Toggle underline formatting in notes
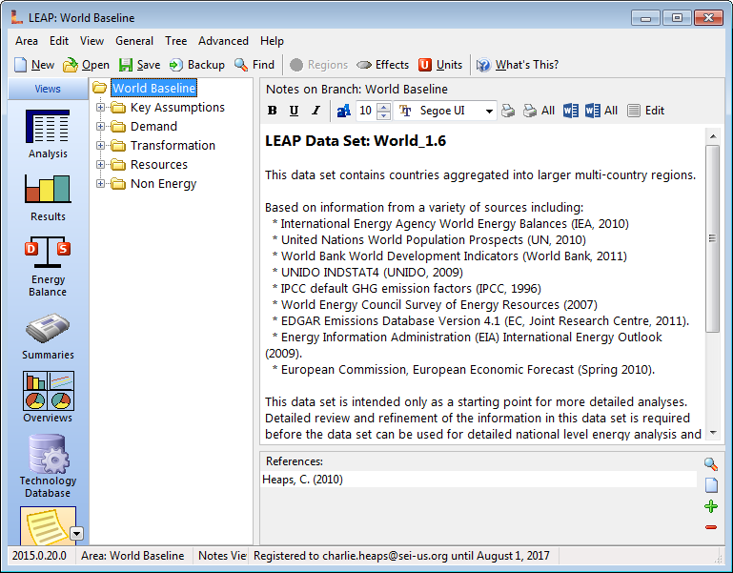This screenshot has height=573, width=733. click(294, 111)
